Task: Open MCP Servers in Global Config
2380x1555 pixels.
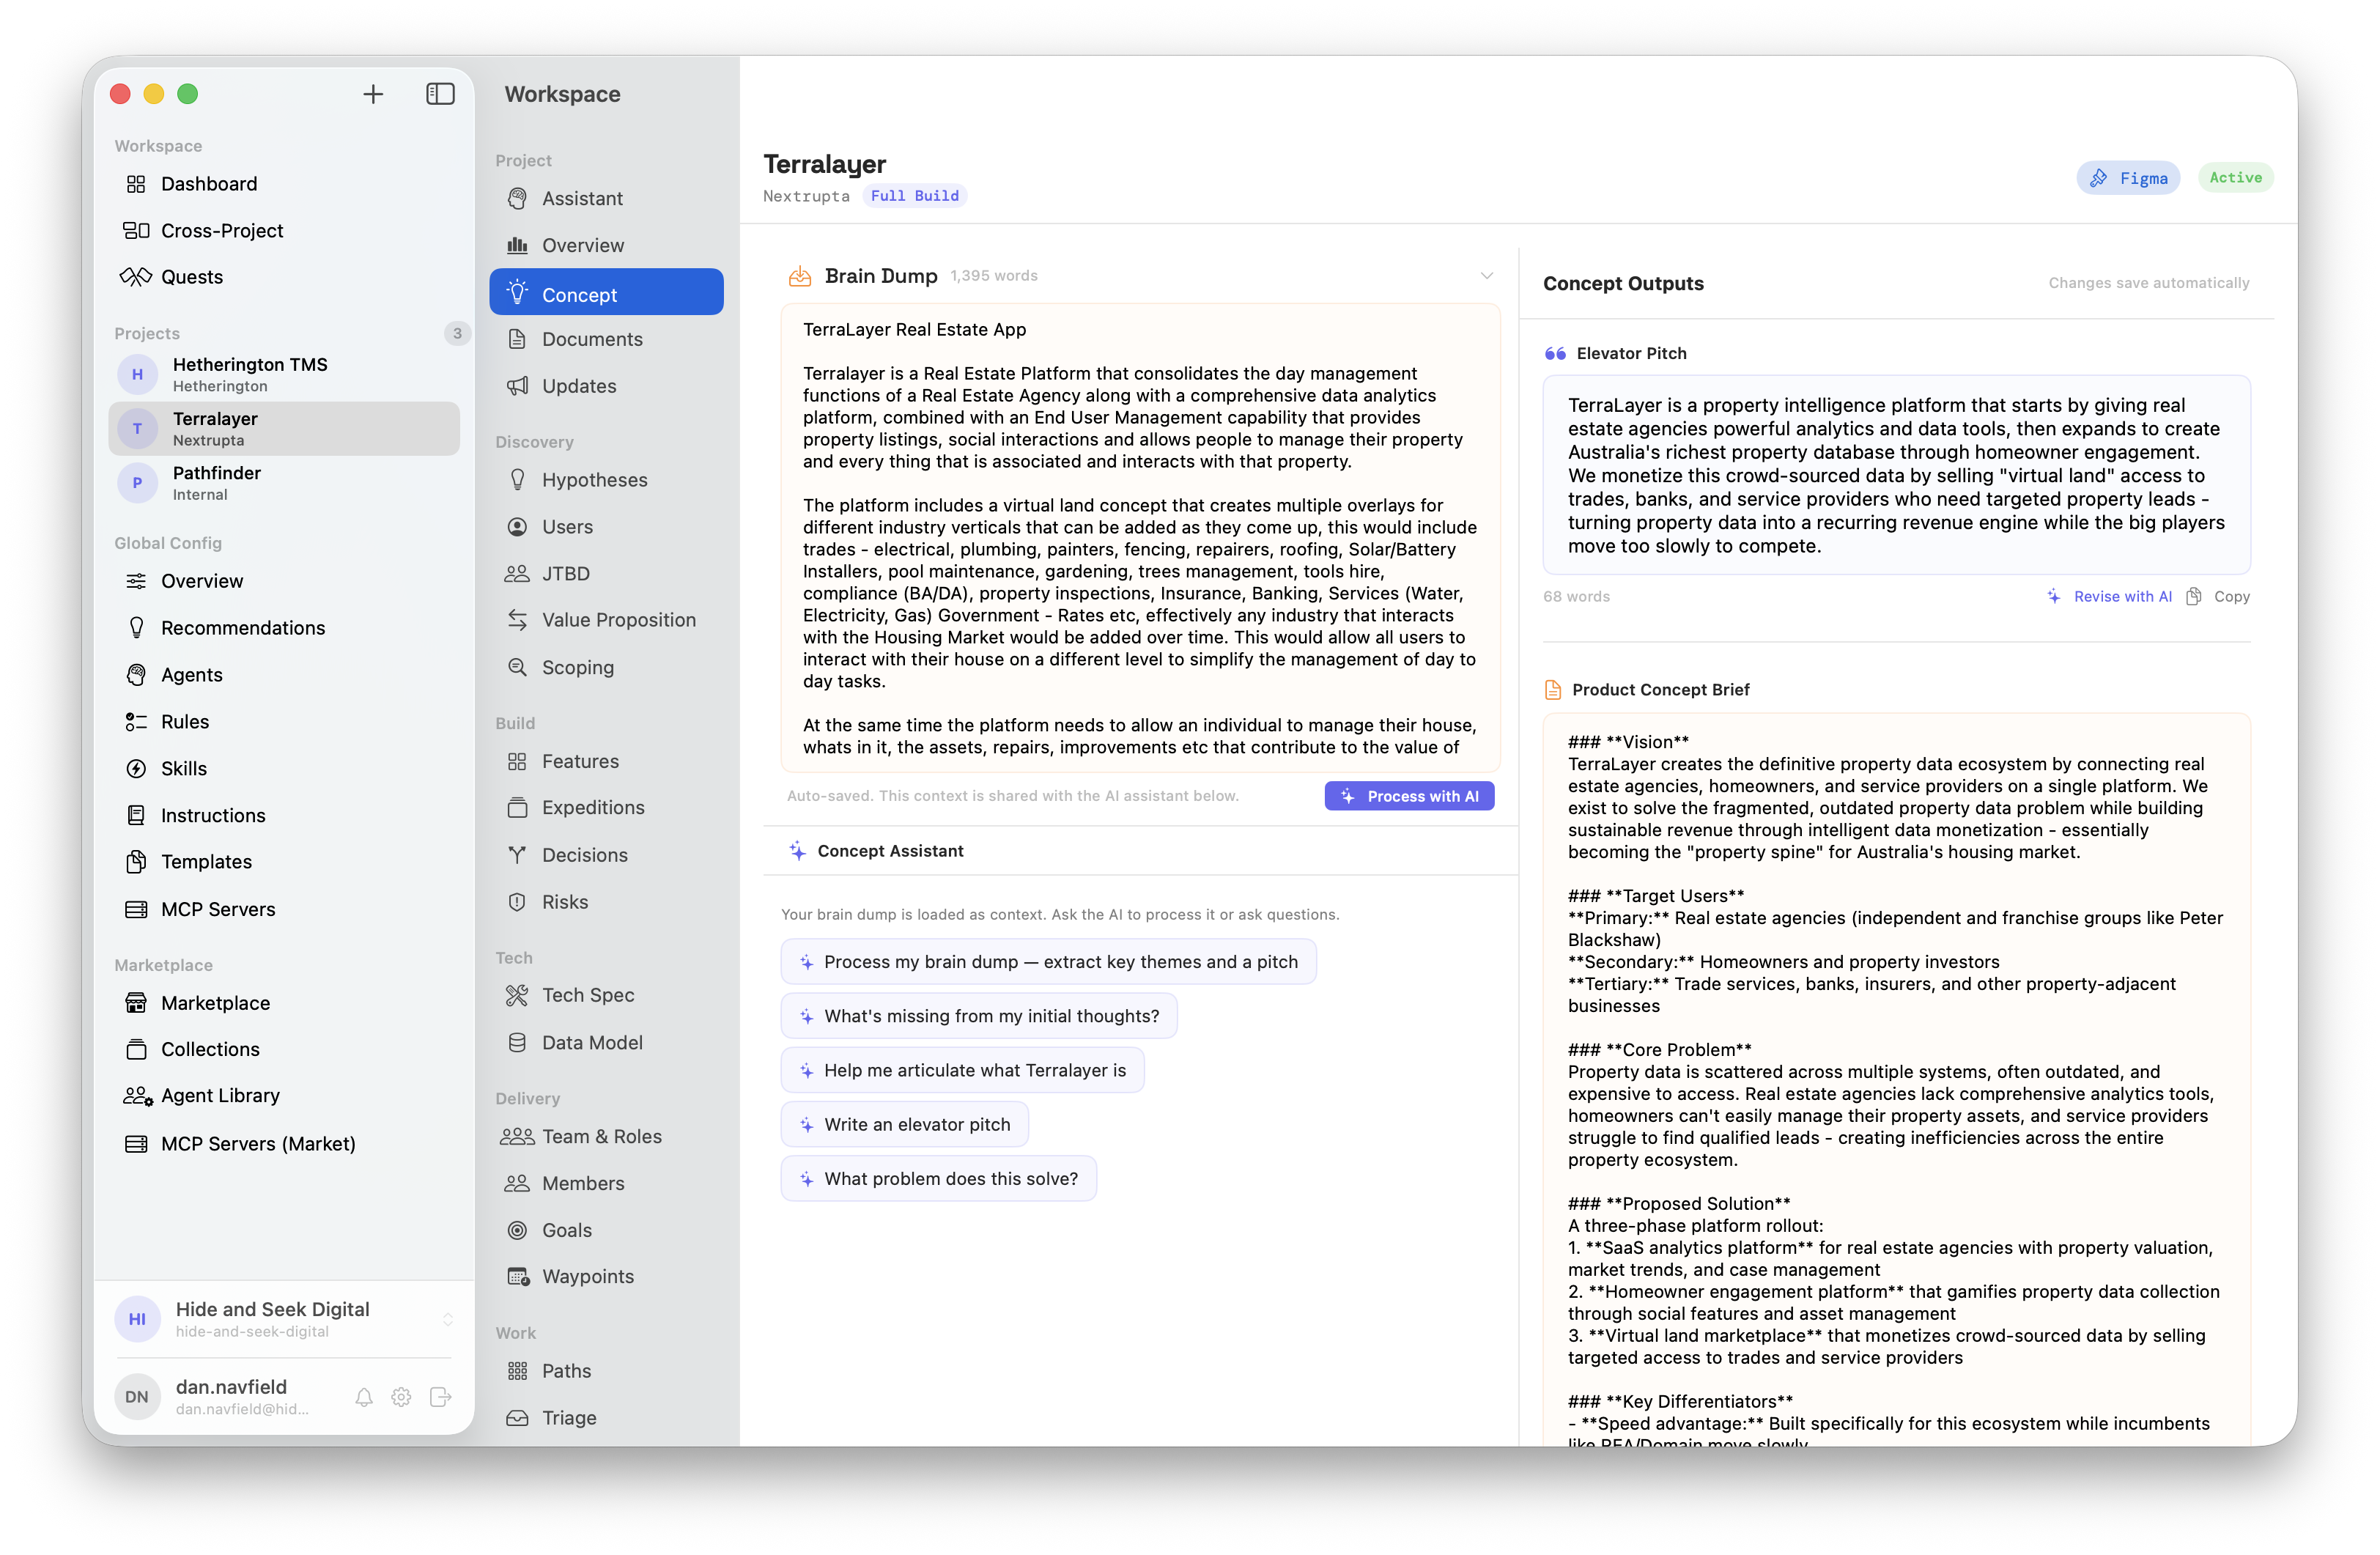Action: (217, 909)
